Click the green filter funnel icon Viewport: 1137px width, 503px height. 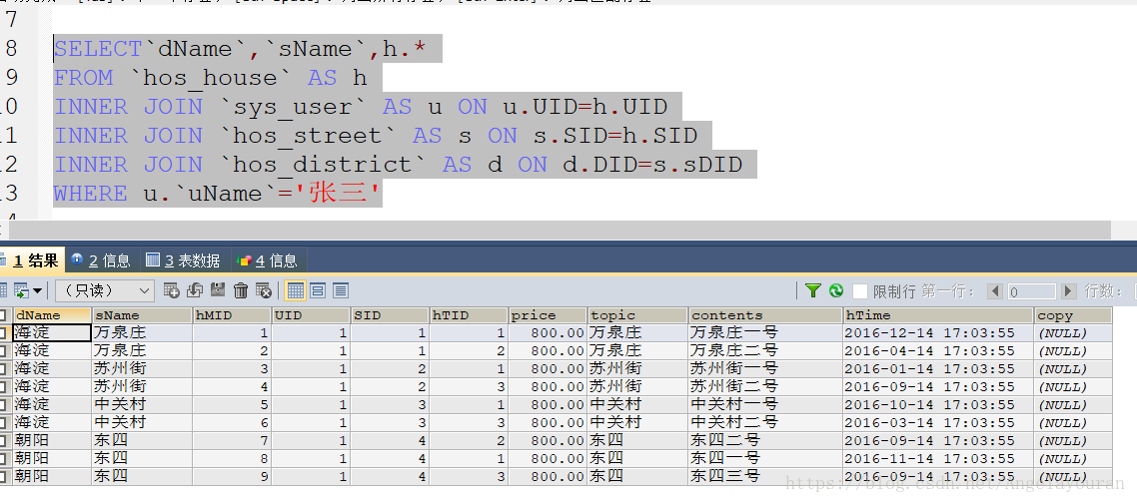pos(813,290)
